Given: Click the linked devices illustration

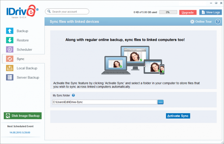Looking at the screenshot, I should click(133, 60).
